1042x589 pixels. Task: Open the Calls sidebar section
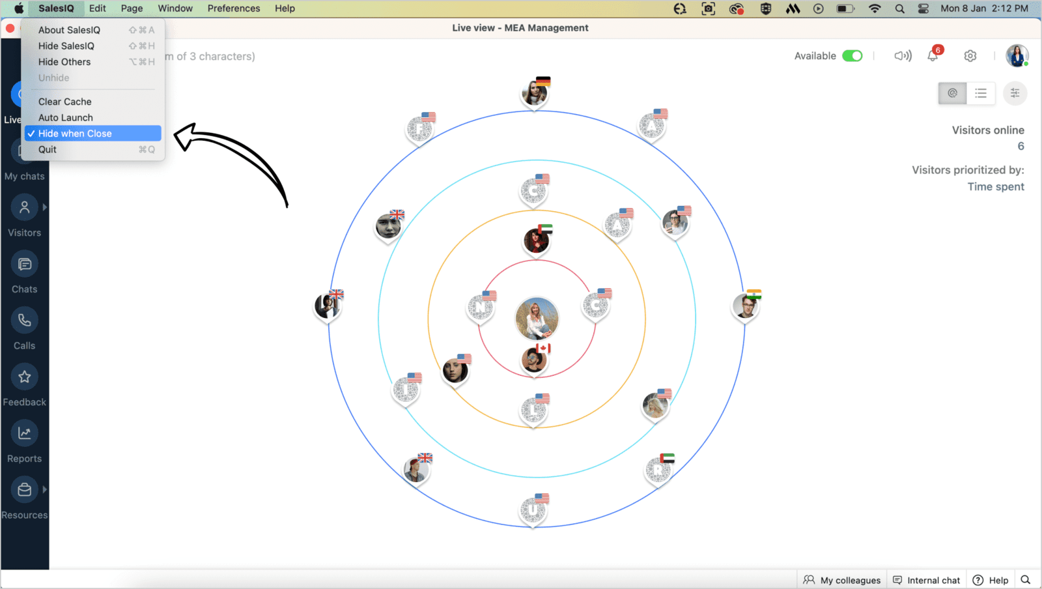(24, 330)
